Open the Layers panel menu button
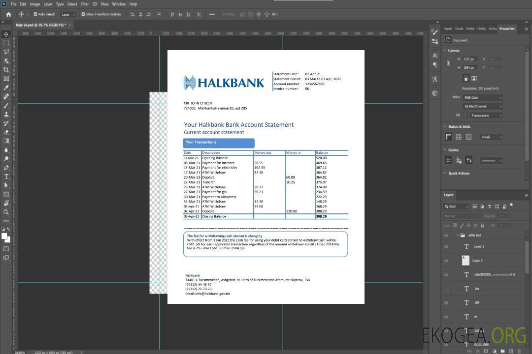 tap(526, 195)
